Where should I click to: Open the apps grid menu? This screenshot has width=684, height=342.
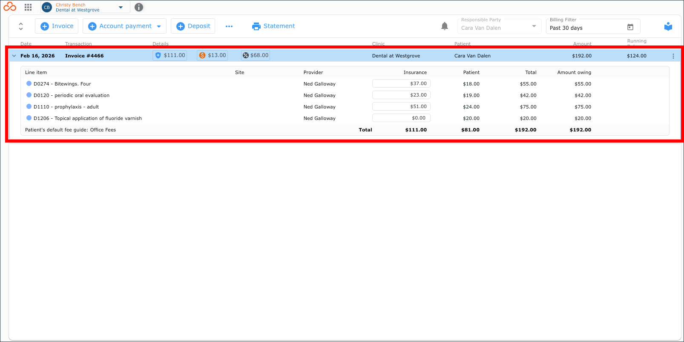click(28, 7)
